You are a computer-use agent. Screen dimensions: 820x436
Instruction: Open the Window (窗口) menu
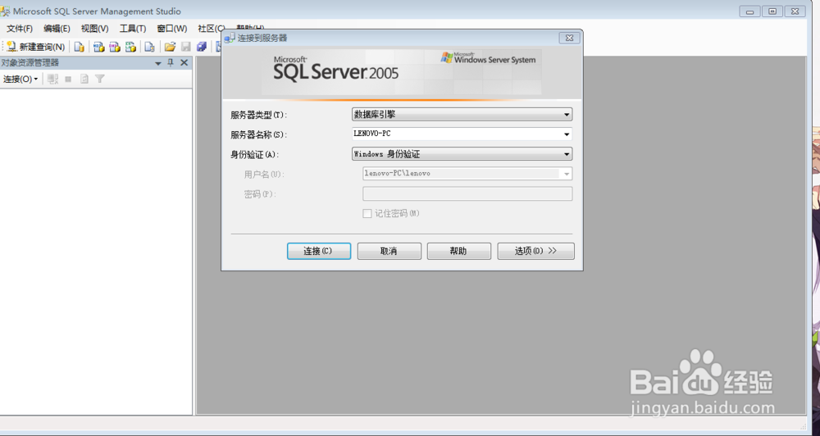[x=172, y=29]
